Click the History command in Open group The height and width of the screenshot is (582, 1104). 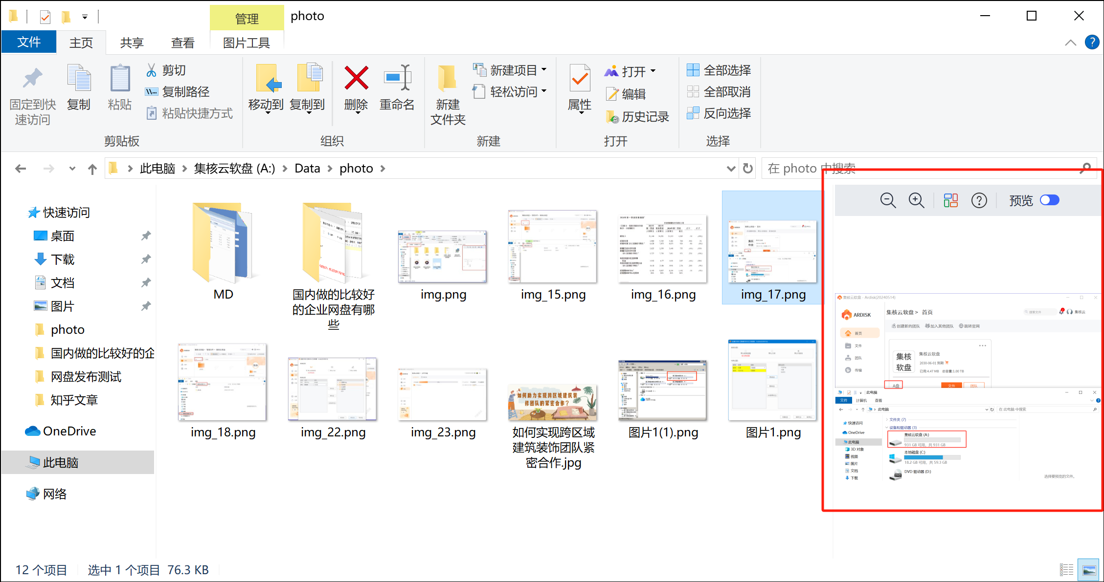pos(637,117)
